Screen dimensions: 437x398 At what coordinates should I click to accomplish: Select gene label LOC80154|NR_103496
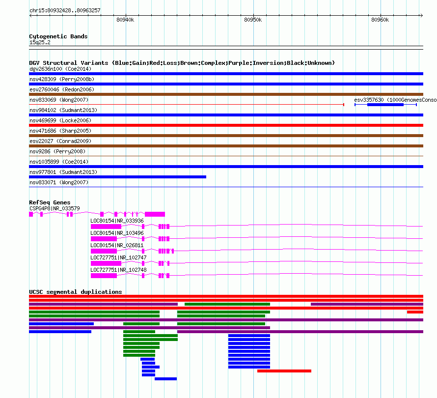pyautogui.click(x=117, y=233)
